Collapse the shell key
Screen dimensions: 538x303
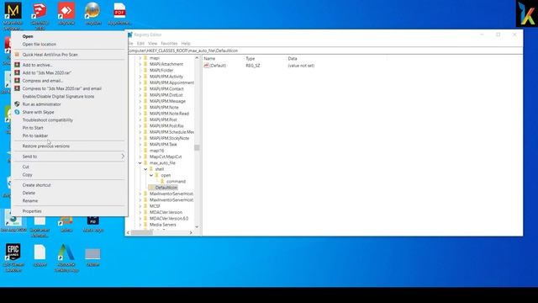[x=145, y=169]
